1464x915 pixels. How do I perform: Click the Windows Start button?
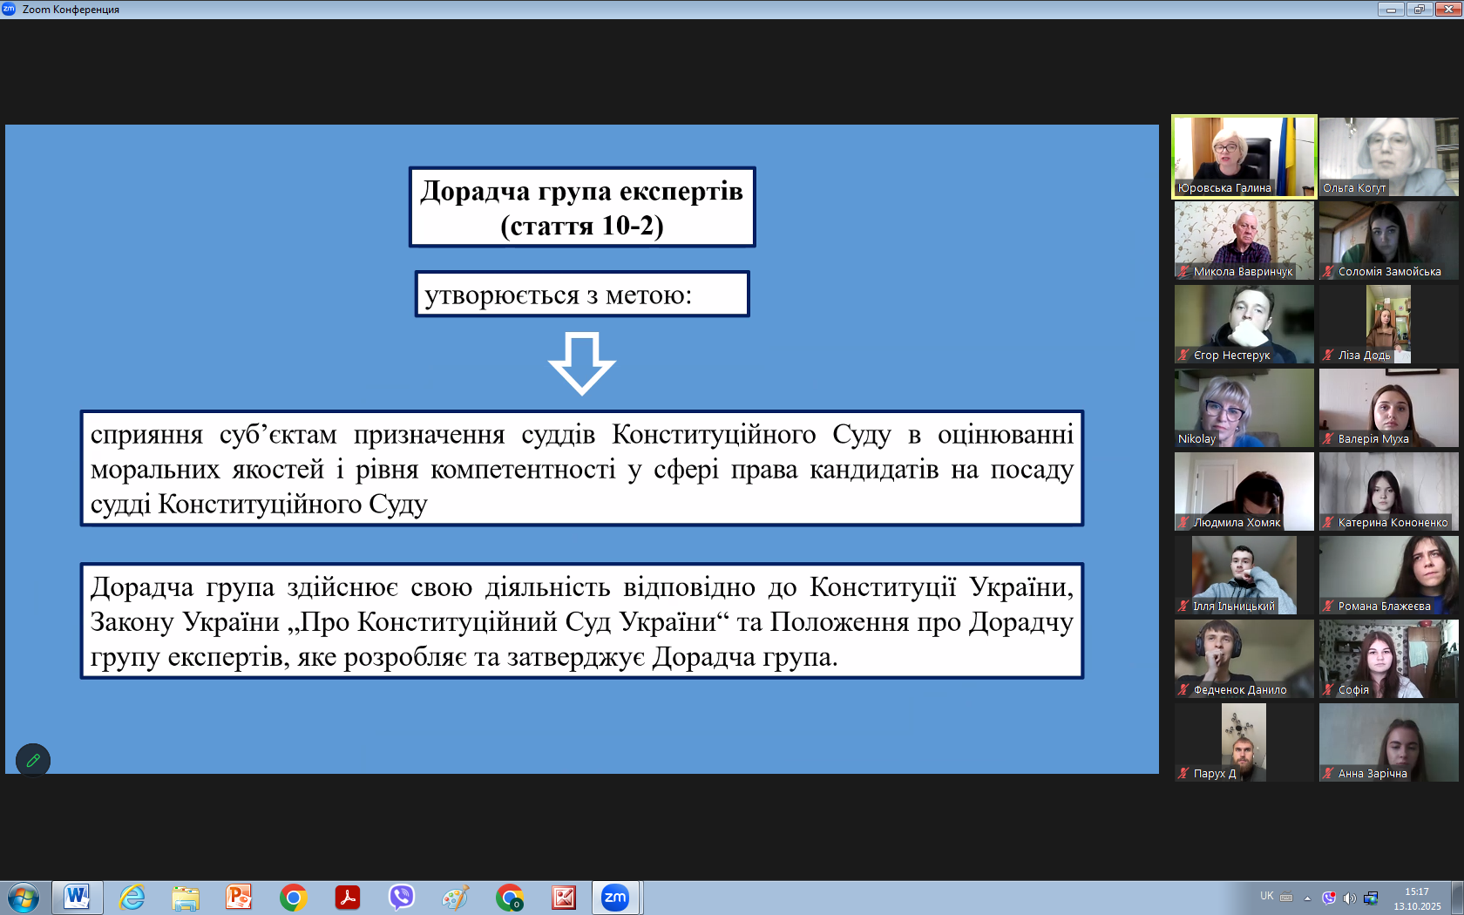24,897
